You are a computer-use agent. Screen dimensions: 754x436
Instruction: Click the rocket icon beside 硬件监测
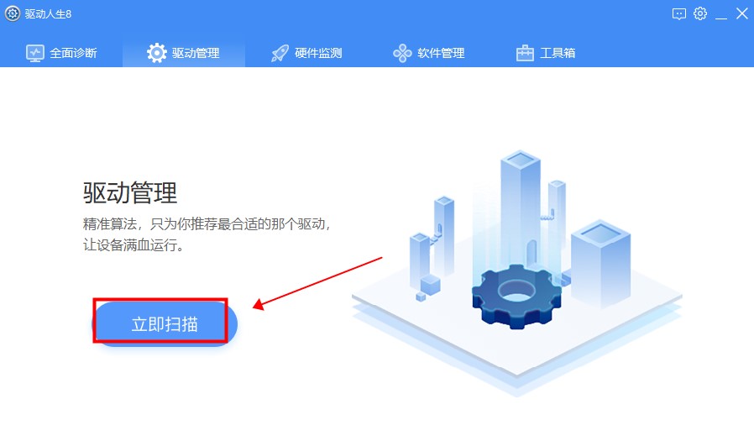pos(280,53)
